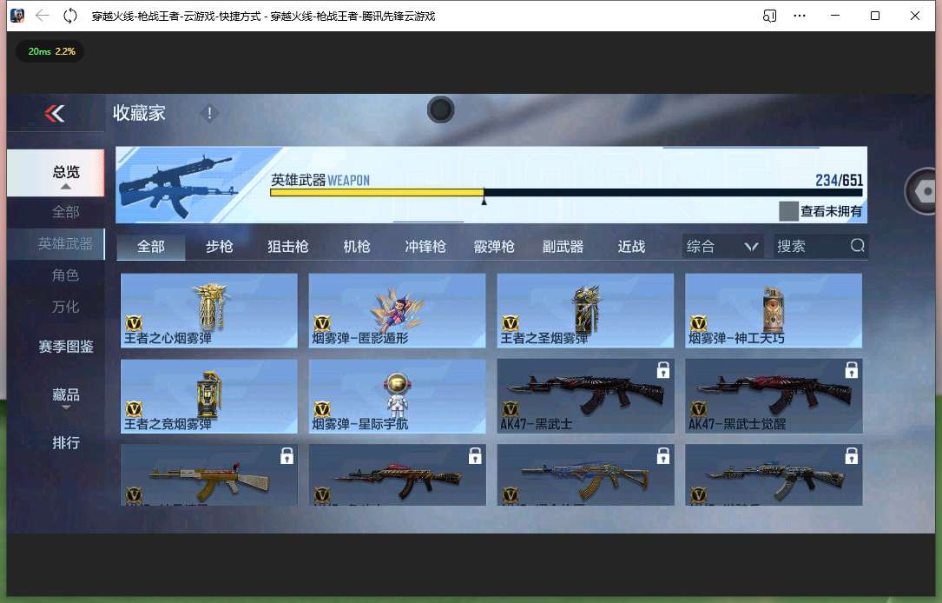Open the 王者之心烟雾弹 card
This screenshot has width=942, height=603.
click(209, 310)
